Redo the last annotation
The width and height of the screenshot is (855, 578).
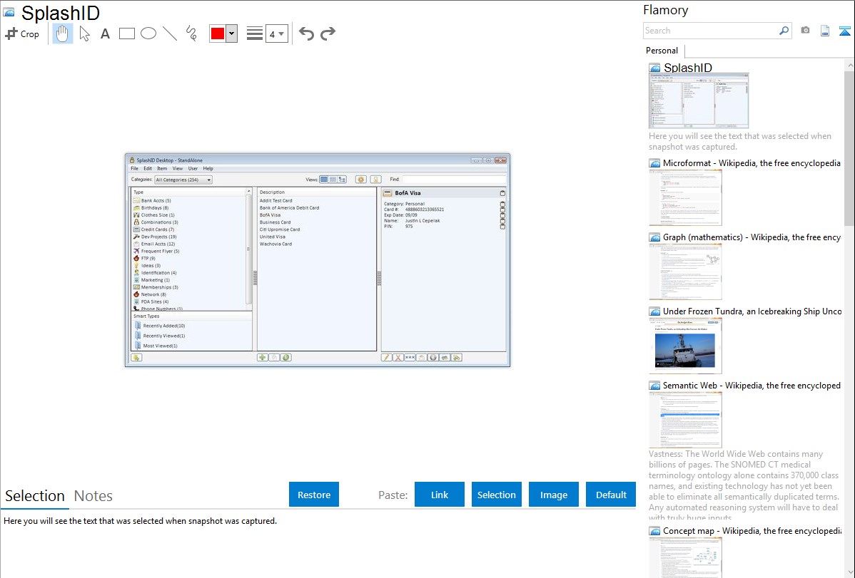tap(328, 33)
